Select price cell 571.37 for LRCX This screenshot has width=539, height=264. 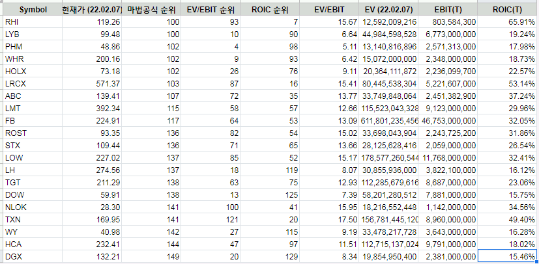tap(92, 84)
